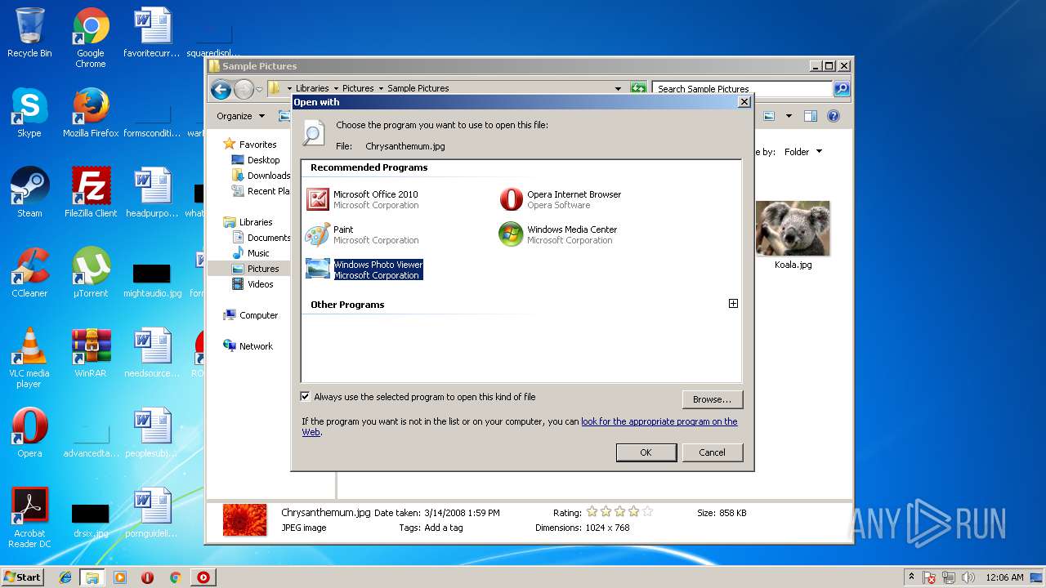Click the Search Sample Pictures field
This screenshot has height=588, width=1046.
[742, 88]
